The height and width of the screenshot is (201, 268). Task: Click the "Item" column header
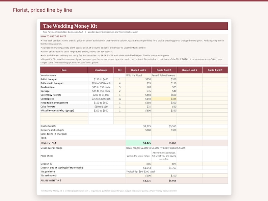coord(64,70)
